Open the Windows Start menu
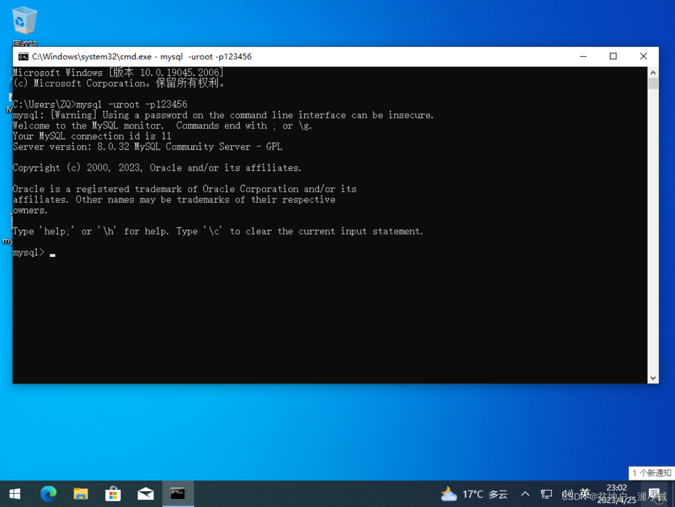This screenshot has height=507, width=675. tap(15, 494)
